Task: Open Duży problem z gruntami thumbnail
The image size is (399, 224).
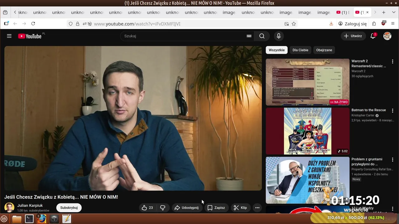Action: coord(308,180)
